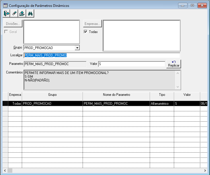Viewport: 210px width, 175px height.
Task: Toggle the Geral checkbox
Action: click(x=6, y=32)
